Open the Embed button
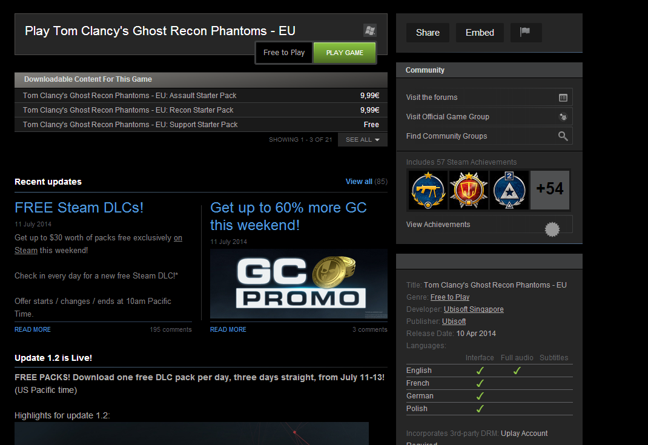Viewport: 648px width, 445px height. pyautogui.click(x=480, y=33)
